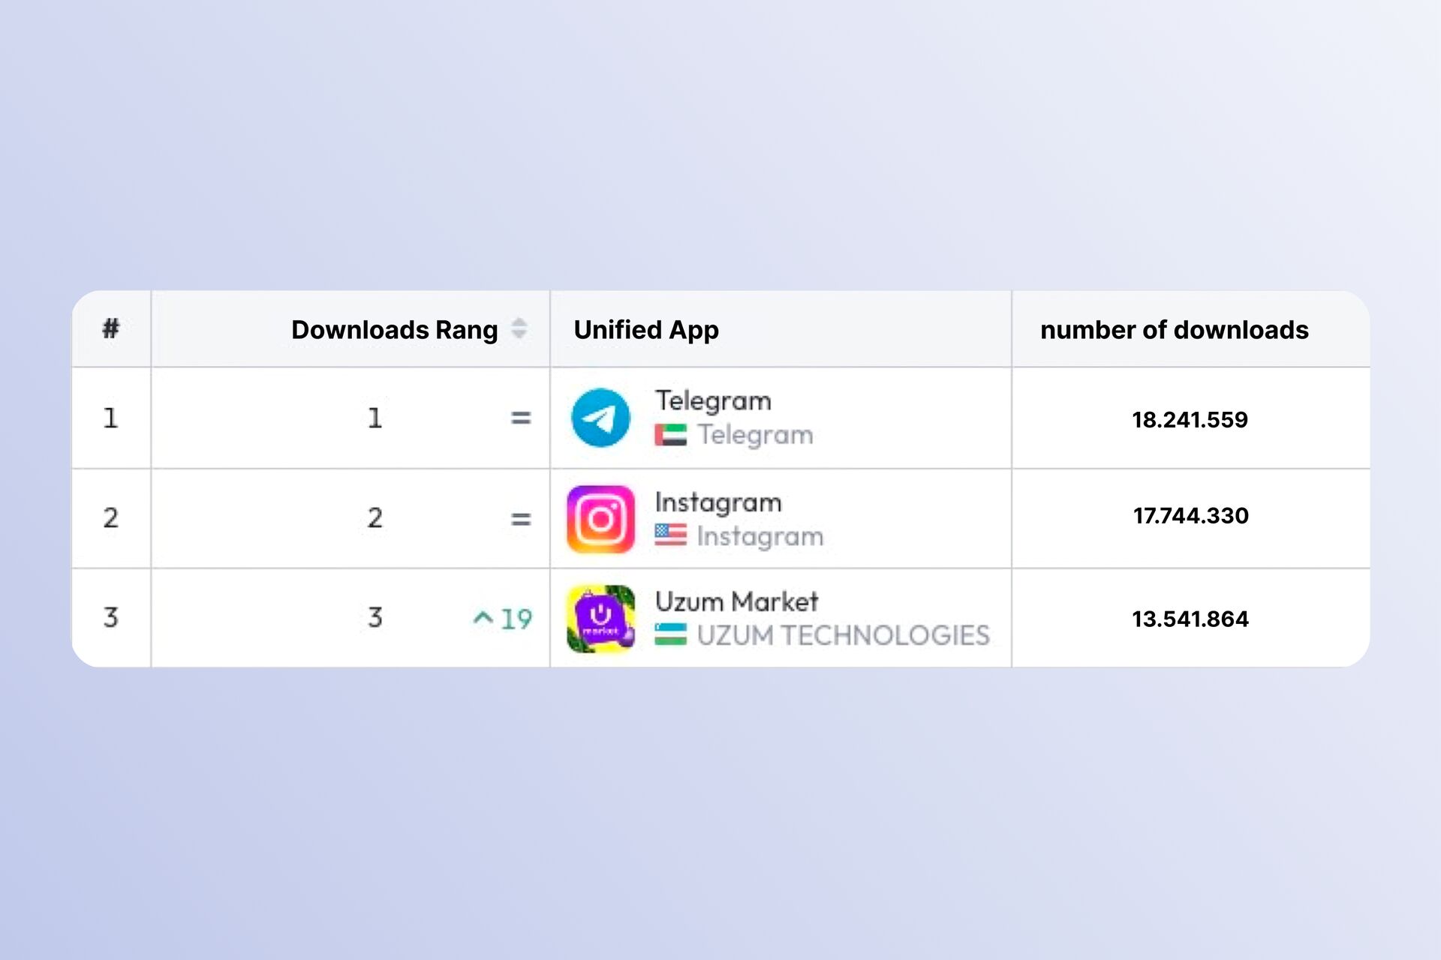
Task: Click the UAE flag next to Telegram publisher
Action: tap(670, 435)
